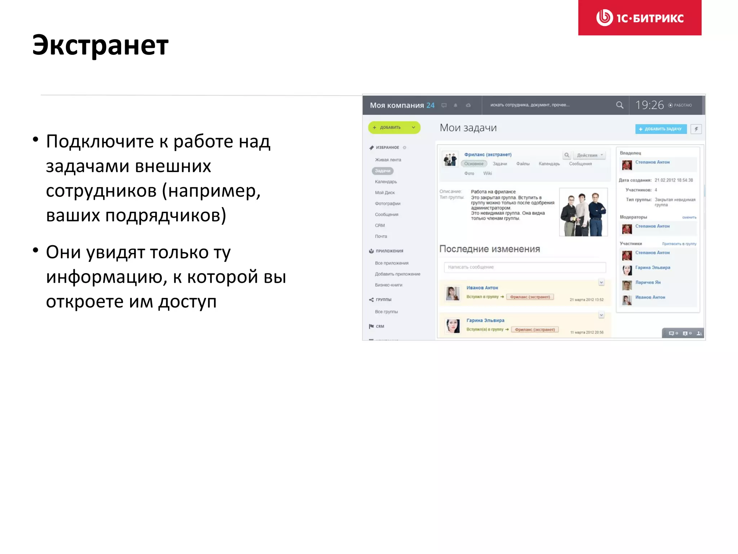Open the notification counter icon in the bottom bar
The image size is (738, 554).
click(687, 333)
